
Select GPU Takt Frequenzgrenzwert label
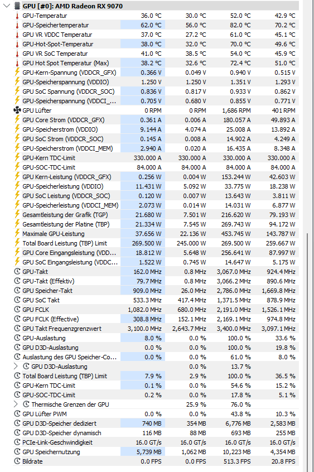click(62, 329)
